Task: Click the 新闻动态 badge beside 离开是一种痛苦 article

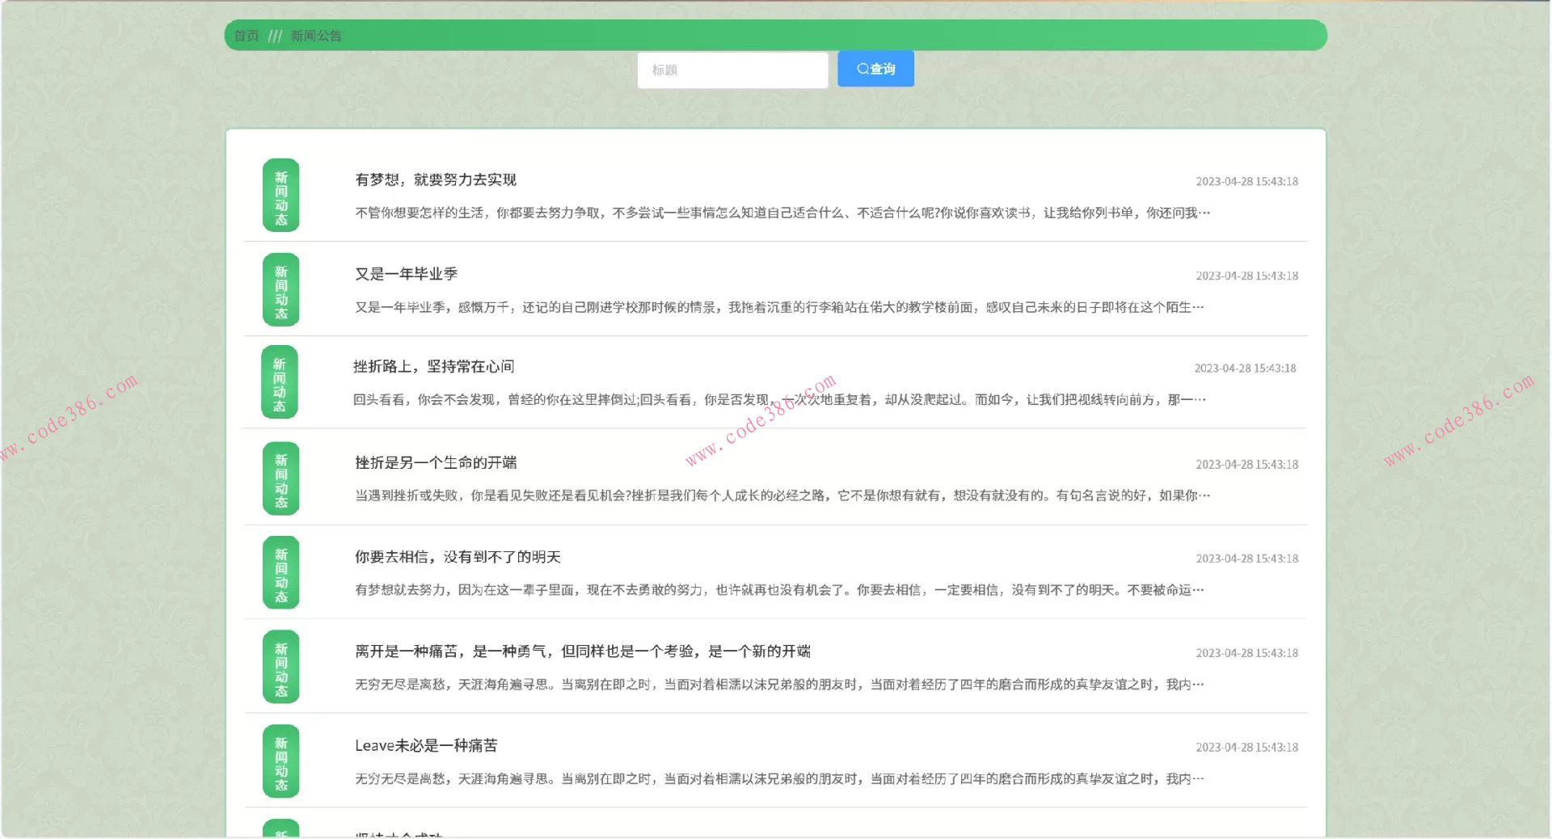Action: pyautogui.click(x=281, y=667)
